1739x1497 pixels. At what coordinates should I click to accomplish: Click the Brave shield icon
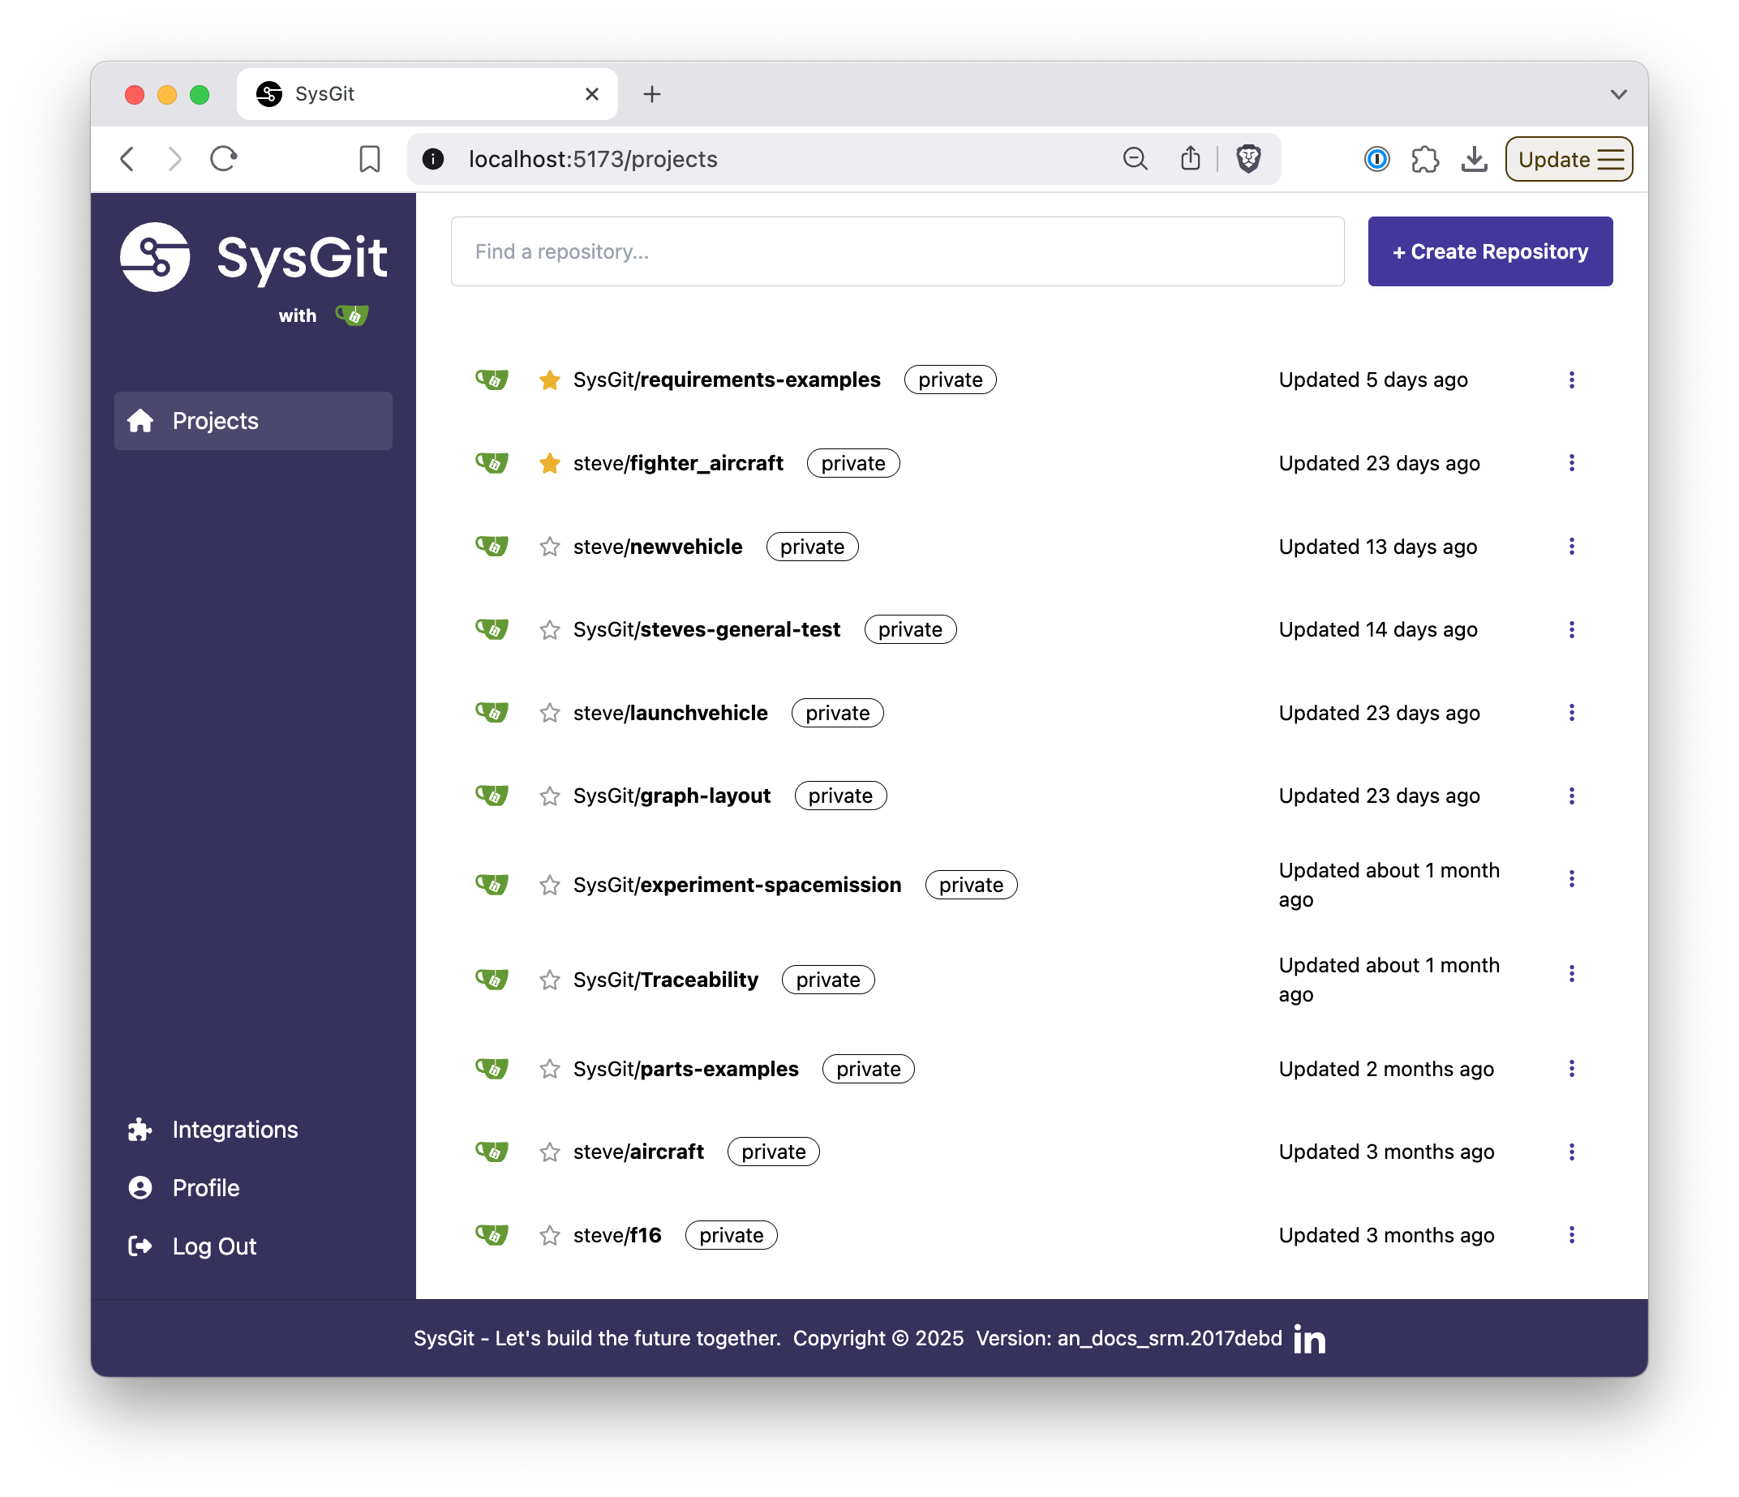tap(1248, 159)
